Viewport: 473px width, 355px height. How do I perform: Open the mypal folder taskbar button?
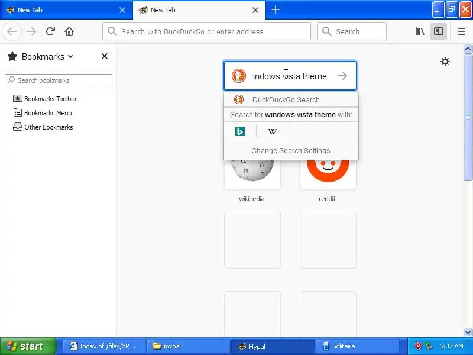tap(188, 346)
